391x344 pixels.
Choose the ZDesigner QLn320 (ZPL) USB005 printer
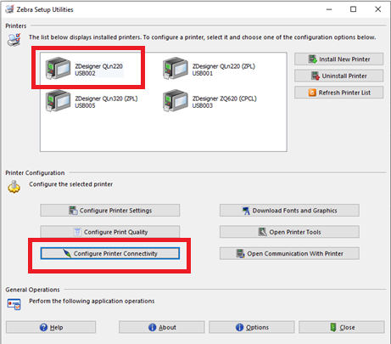click(92, 101)
